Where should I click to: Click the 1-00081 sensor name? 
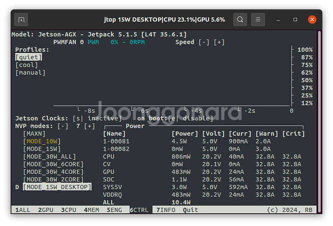(x=116, y=141)
